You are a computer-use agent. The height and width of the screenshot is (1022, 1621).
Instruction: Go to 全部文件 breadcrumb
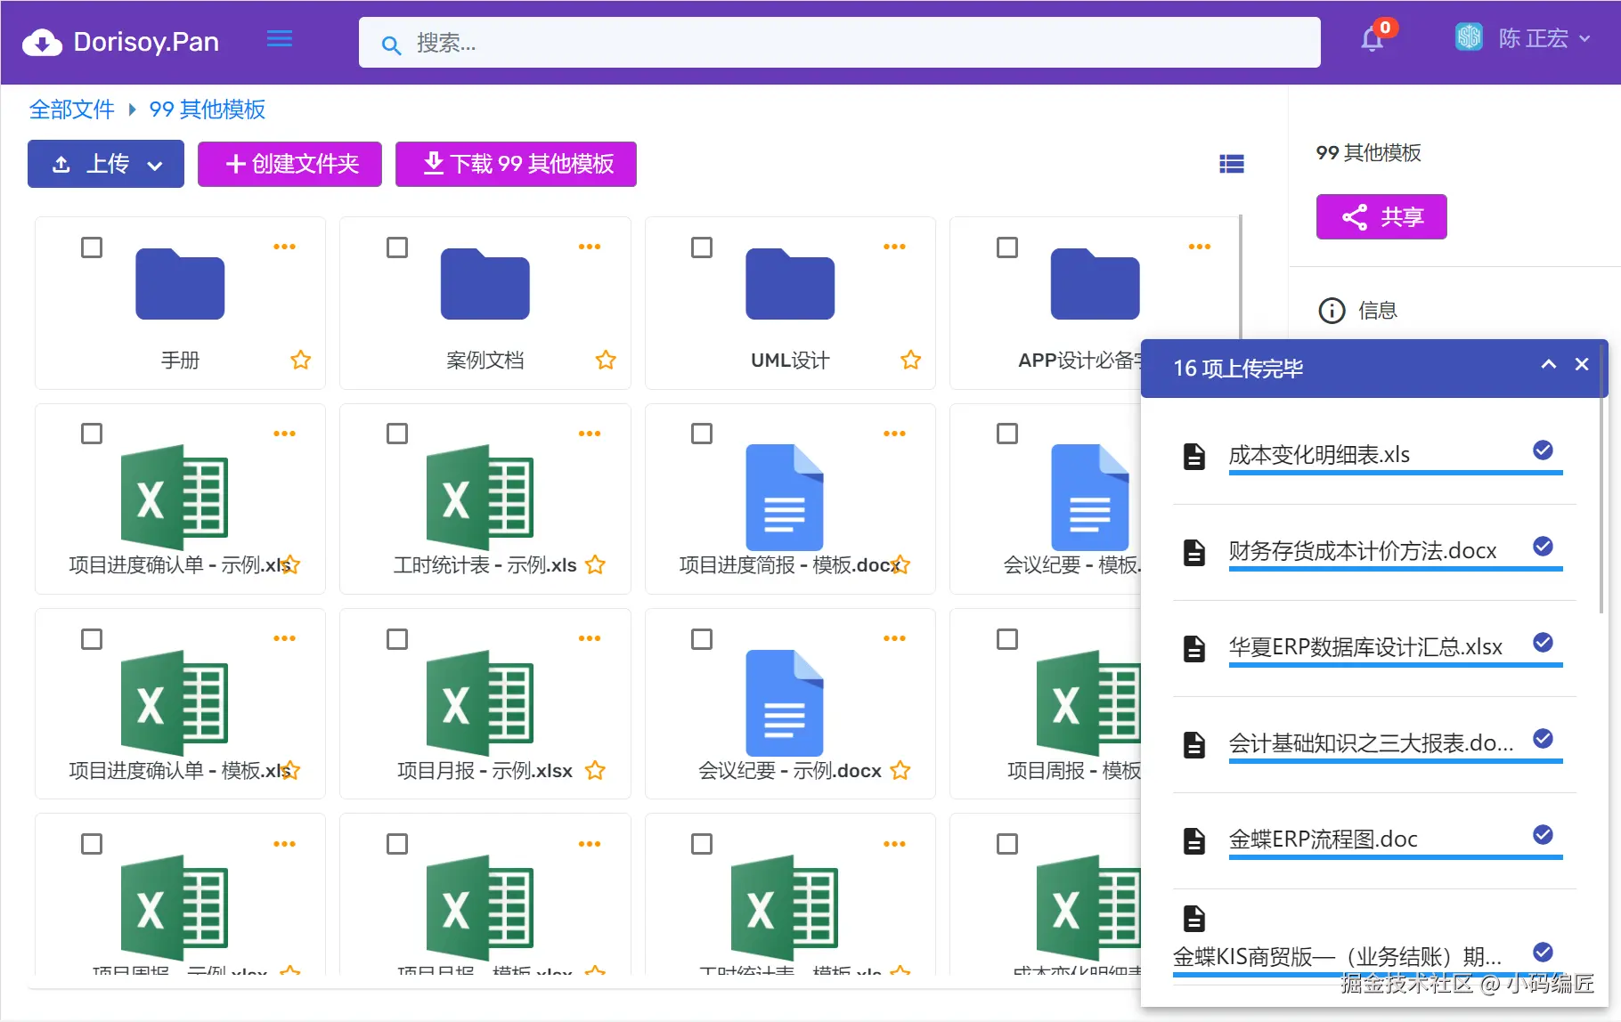point(72,109)
